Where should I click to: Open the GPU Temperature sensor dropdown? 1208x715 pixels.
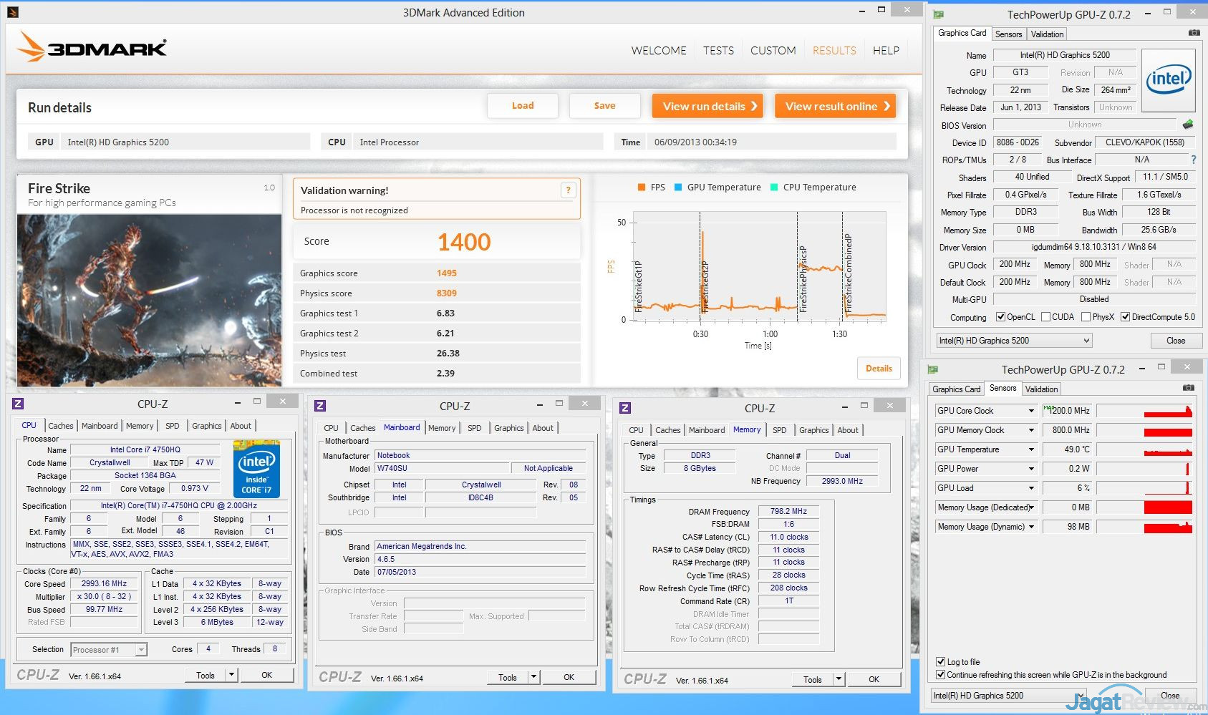pos(1031,449)
